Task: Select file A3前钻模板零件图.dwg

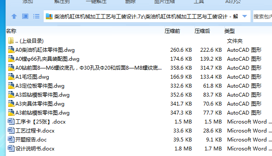Action: point(42,113)
